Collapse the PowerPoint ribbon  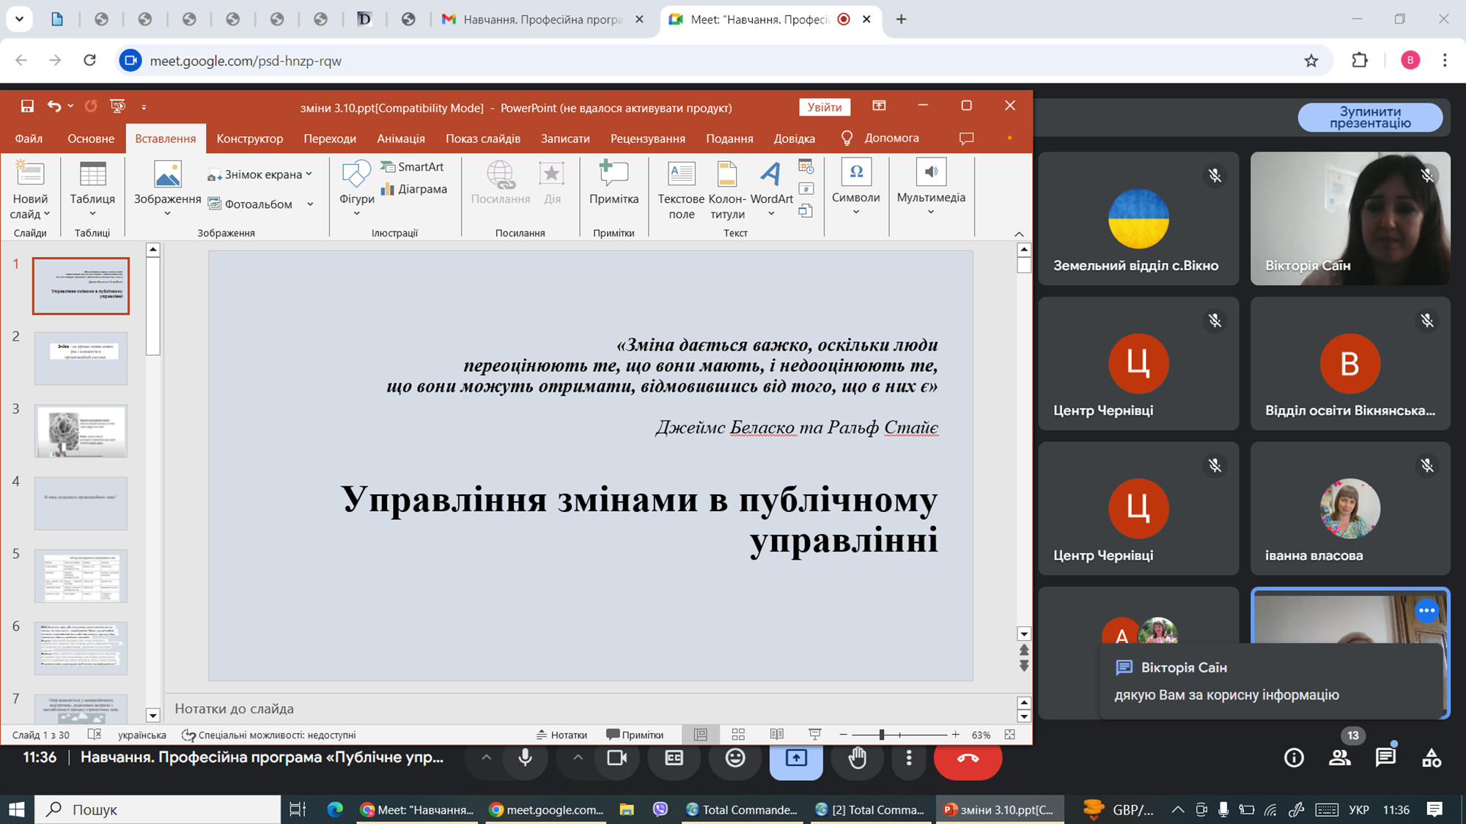coord(1019,234)
